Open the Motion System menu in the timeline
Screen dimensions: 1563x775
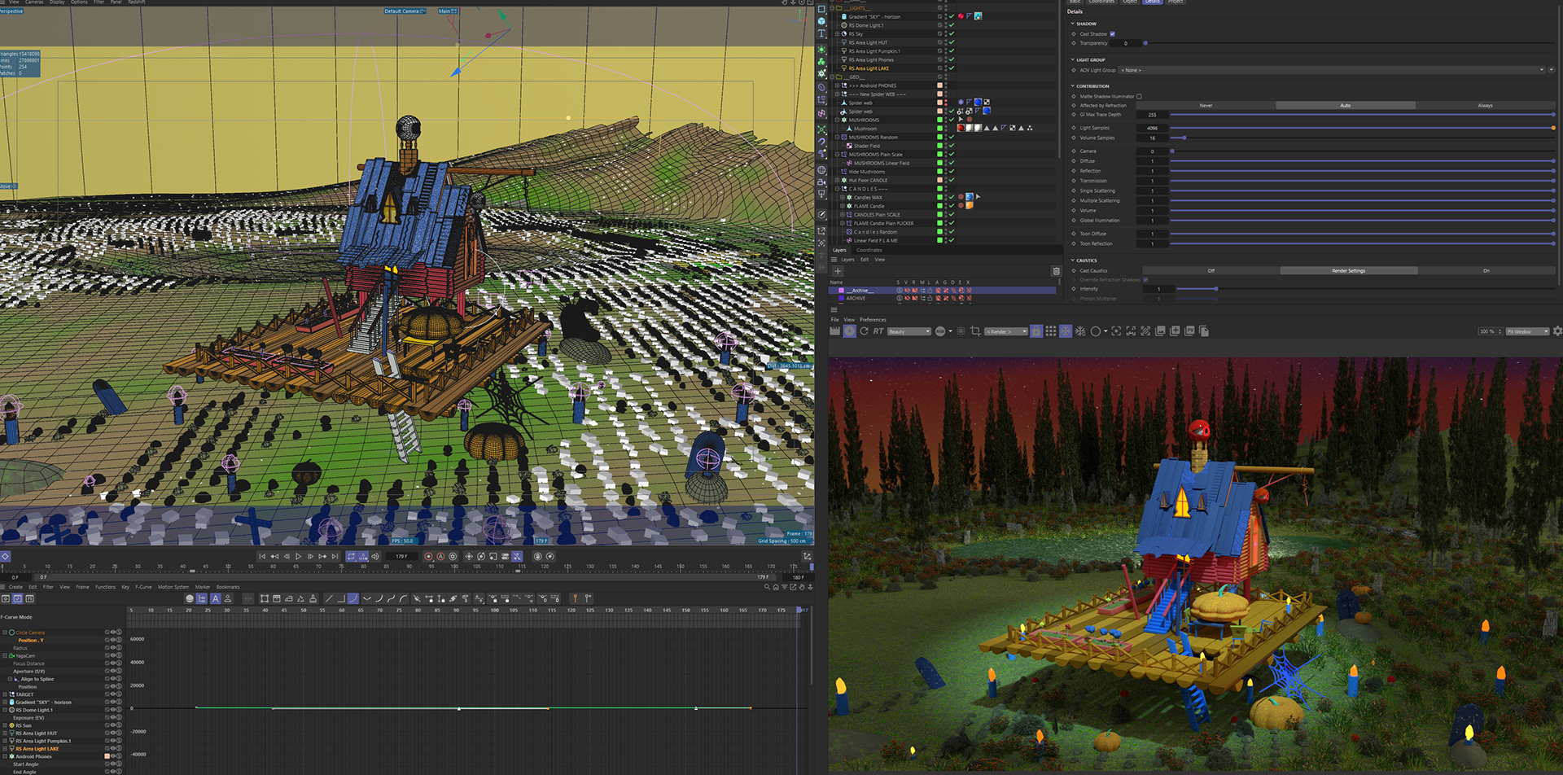(x=173, y=587)
